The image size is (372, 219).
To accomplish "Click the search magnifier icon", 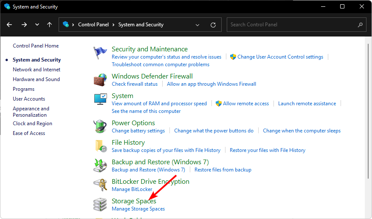I will pos(360,25).
